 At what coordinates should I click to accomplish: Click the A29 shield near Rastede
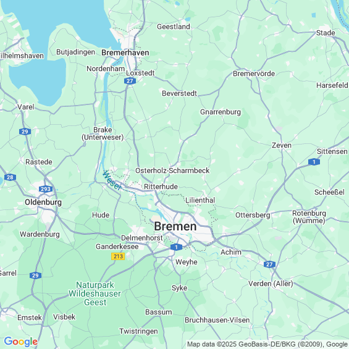(25, 132)
